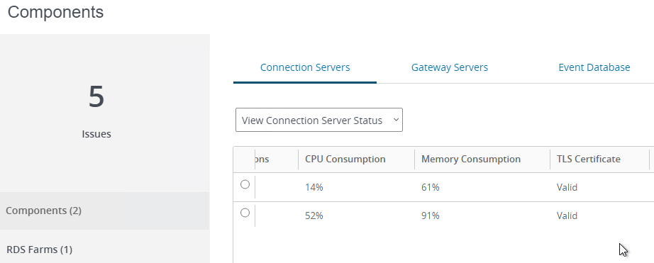Click the truncated "ons" column header
The height and width of the screenshot is (263, 654).
coord(262,160)
